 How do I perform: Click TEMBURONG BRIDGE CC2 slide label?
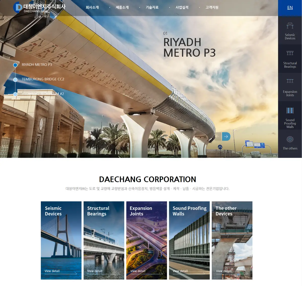click(43, 79)
